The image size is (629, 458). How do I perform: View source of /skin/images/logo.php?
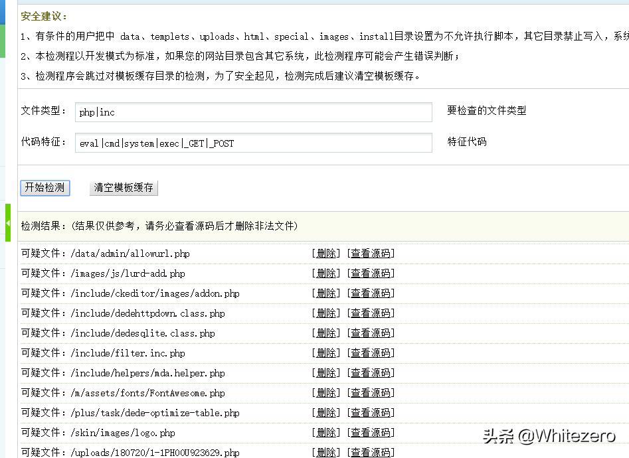[371, 432]
